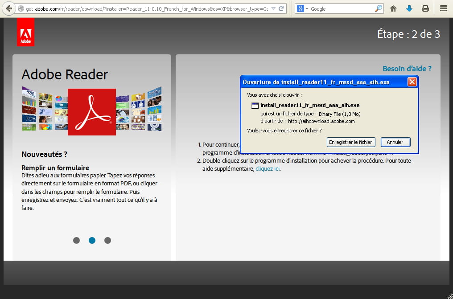Open the URL history dropdown arrow
The width and height of the screenshot is (453, 299).
(x=273, y=8)
